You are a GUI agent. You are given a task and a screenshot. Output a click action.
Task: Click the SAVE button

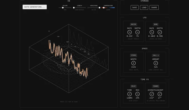pyautogui.click(x=135, y=8)
